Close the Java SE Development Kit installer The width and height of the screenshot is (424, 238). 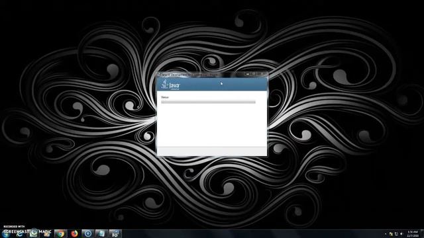[x=262, y=73]
